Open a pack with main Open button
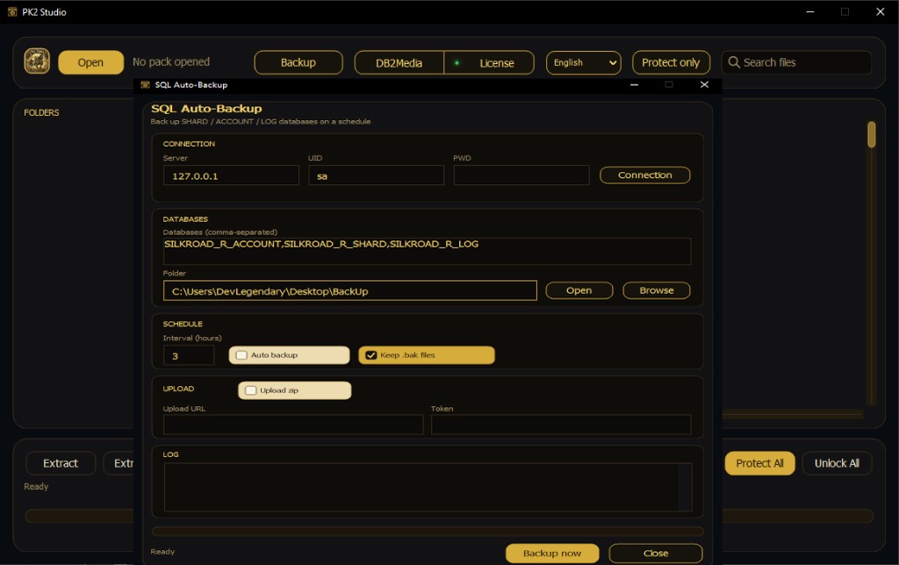 (x=90, y=62)
